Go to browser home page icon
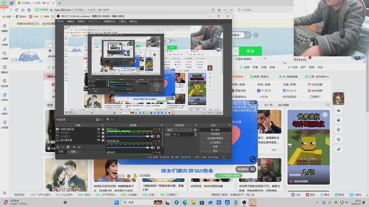This screenshot has width=369, height=207. point(23,10)
